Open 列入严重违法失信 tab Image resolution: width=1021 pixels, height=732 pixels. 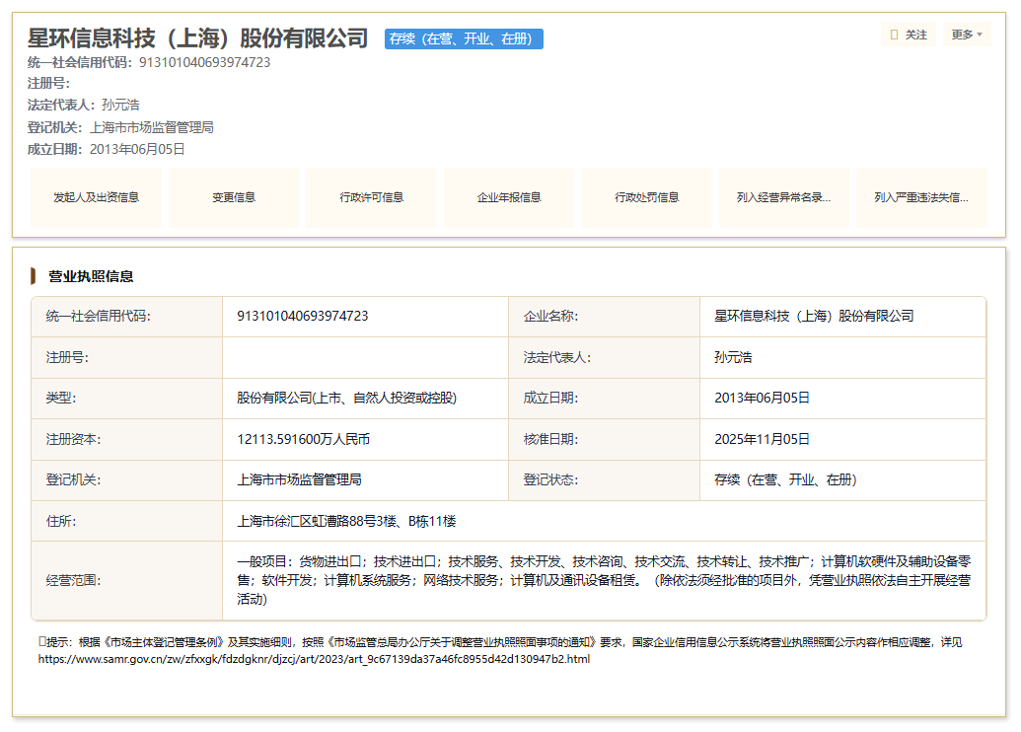(921, 197)
